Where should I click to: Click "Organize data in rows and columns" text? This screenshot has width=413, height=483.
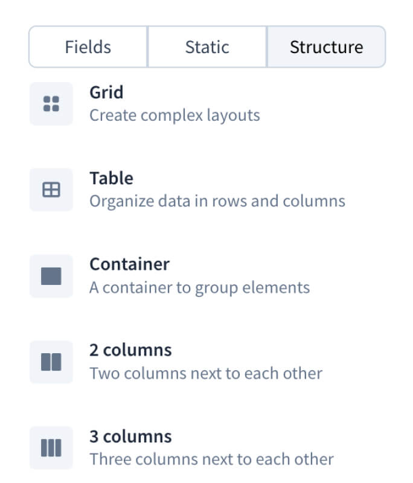(x=217, y=200)
